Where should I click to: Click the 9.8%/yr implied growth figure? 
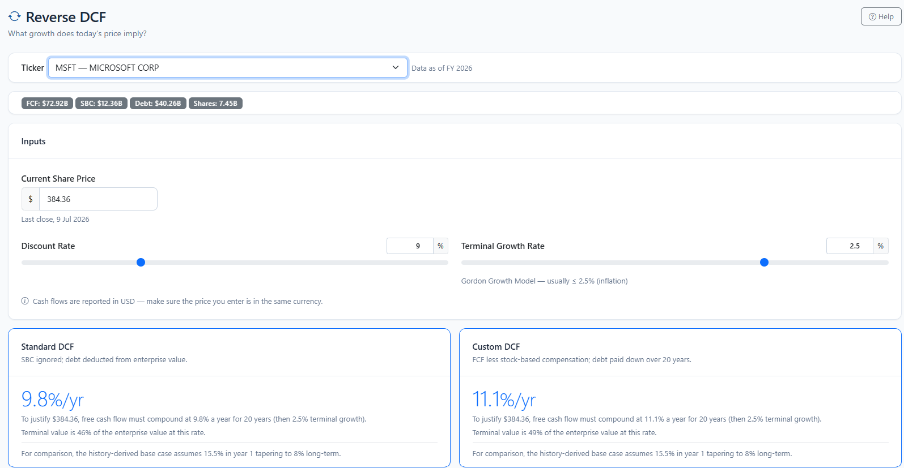(x=53, y=400)
